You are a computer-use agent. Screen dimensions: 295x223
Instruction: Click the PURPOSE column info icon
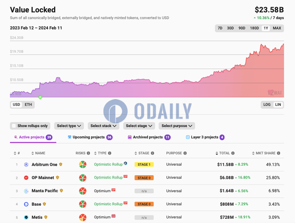(185, 153)
